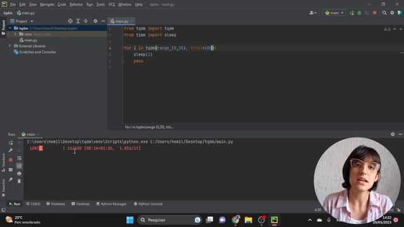Image resolution: width=404 pixels, height=227 pixels.
Task: Open the VCS menu
Action: pos(111,4)
